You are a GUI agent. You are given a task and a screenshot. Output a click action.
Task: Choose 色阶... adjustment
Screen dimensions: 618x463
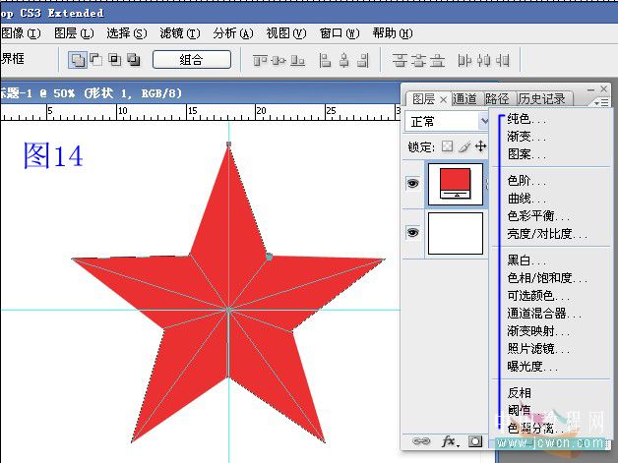(x=526, y=181)
